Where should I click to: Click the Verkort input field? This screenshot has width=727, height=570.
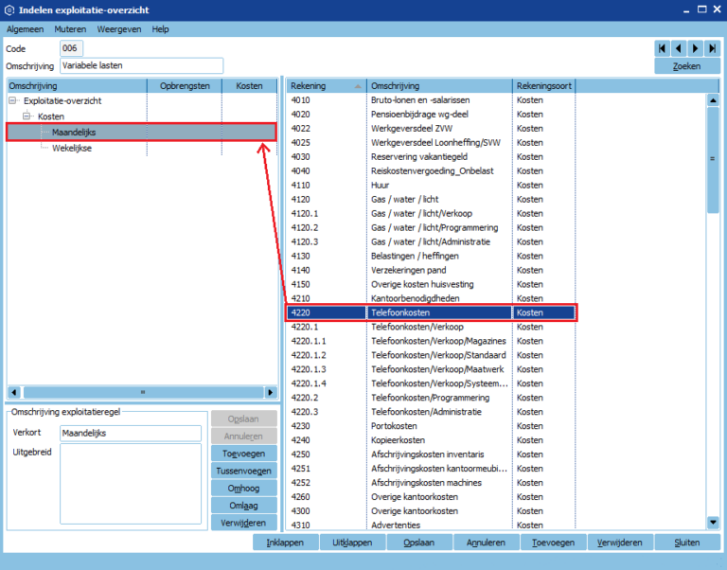pos(130,433)
